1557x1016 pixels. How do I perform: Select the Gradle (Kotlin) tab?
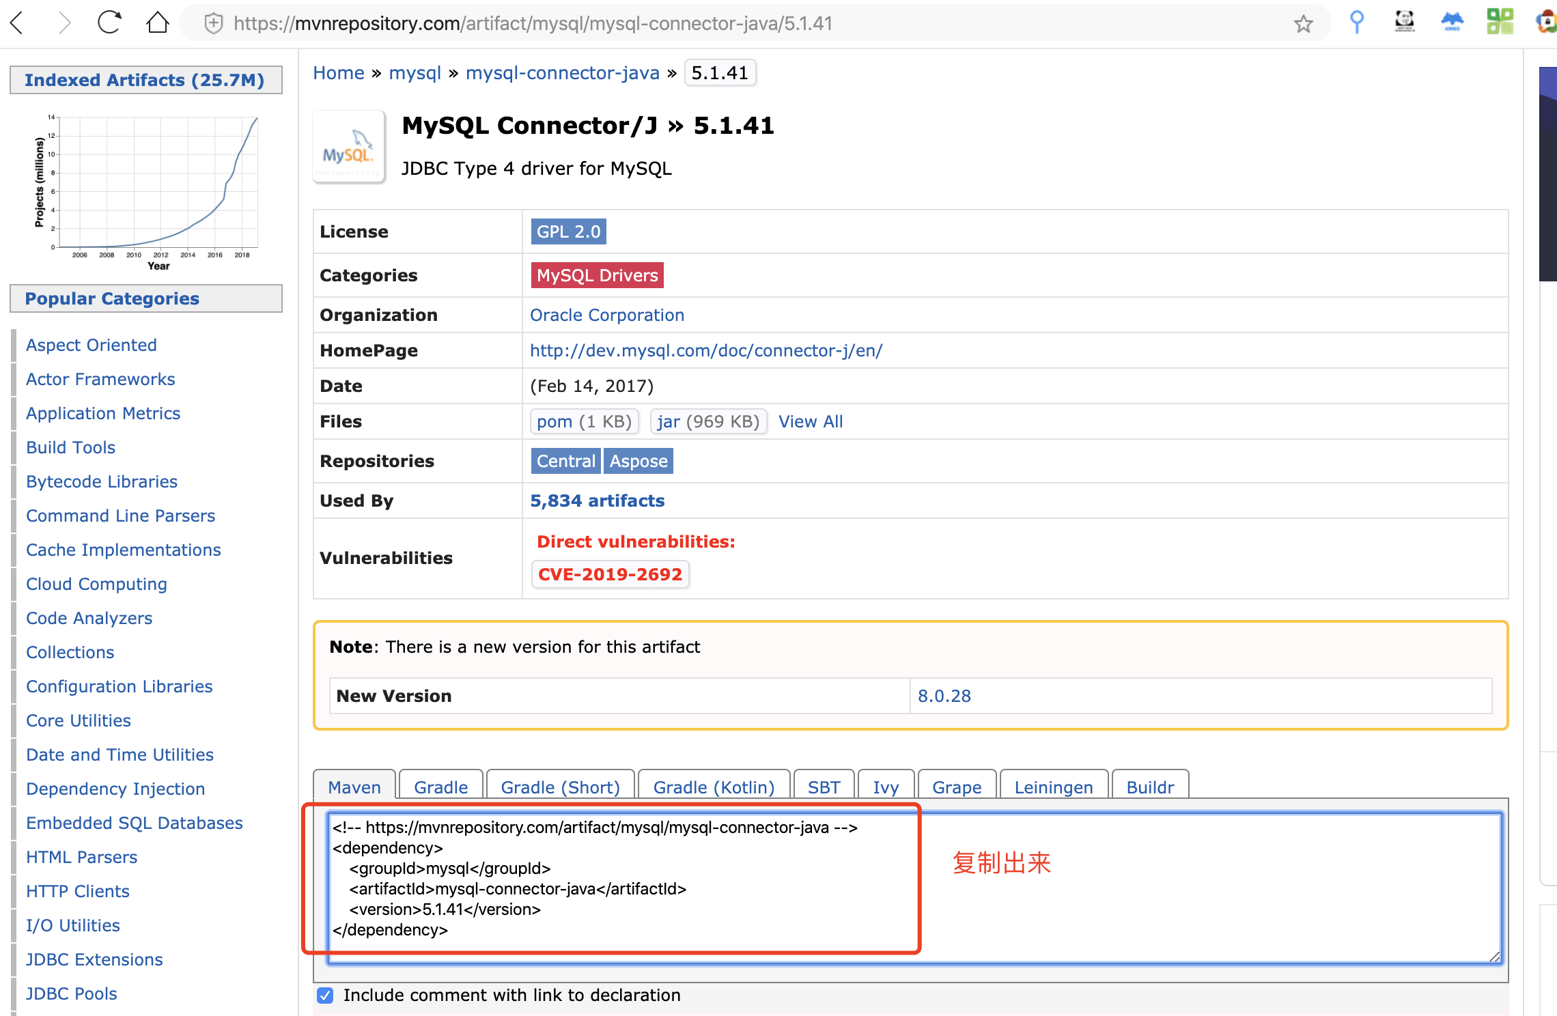[x=713, y=787]
